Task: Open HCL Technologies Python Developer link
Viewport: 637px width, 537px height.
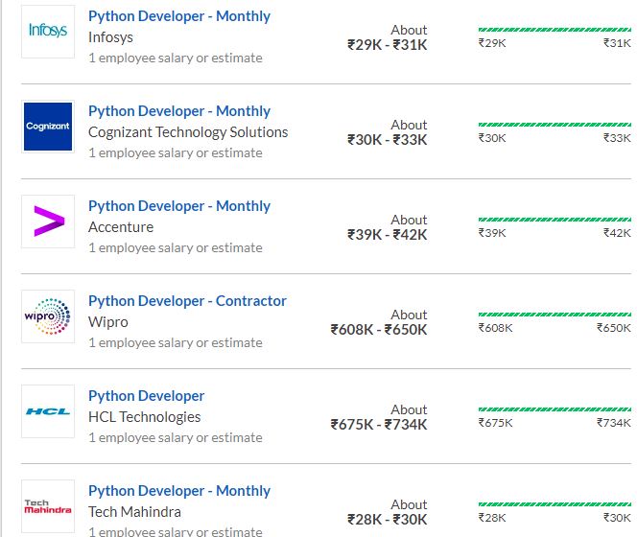Action: pyautogui.click(x=146, y=396)
